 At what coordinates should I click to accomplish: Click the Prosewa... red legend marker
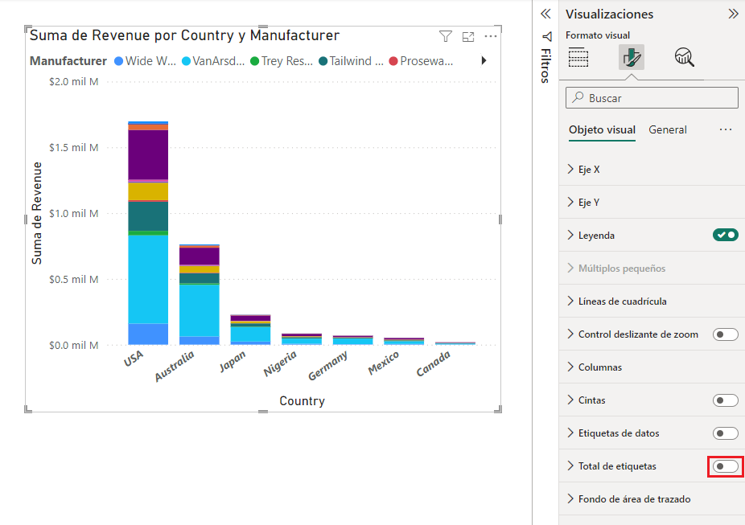[393, 61]
